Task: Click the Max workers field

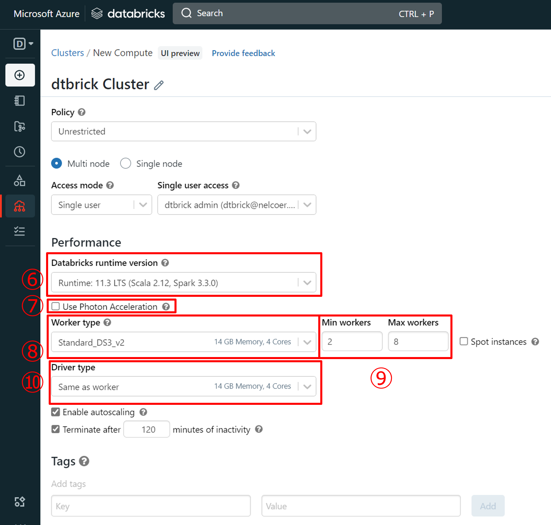Action: (x=418, y=341)
